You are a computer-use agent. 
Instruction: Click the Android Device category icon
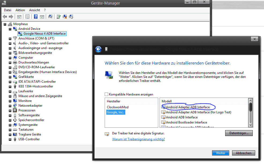(15, 29)
